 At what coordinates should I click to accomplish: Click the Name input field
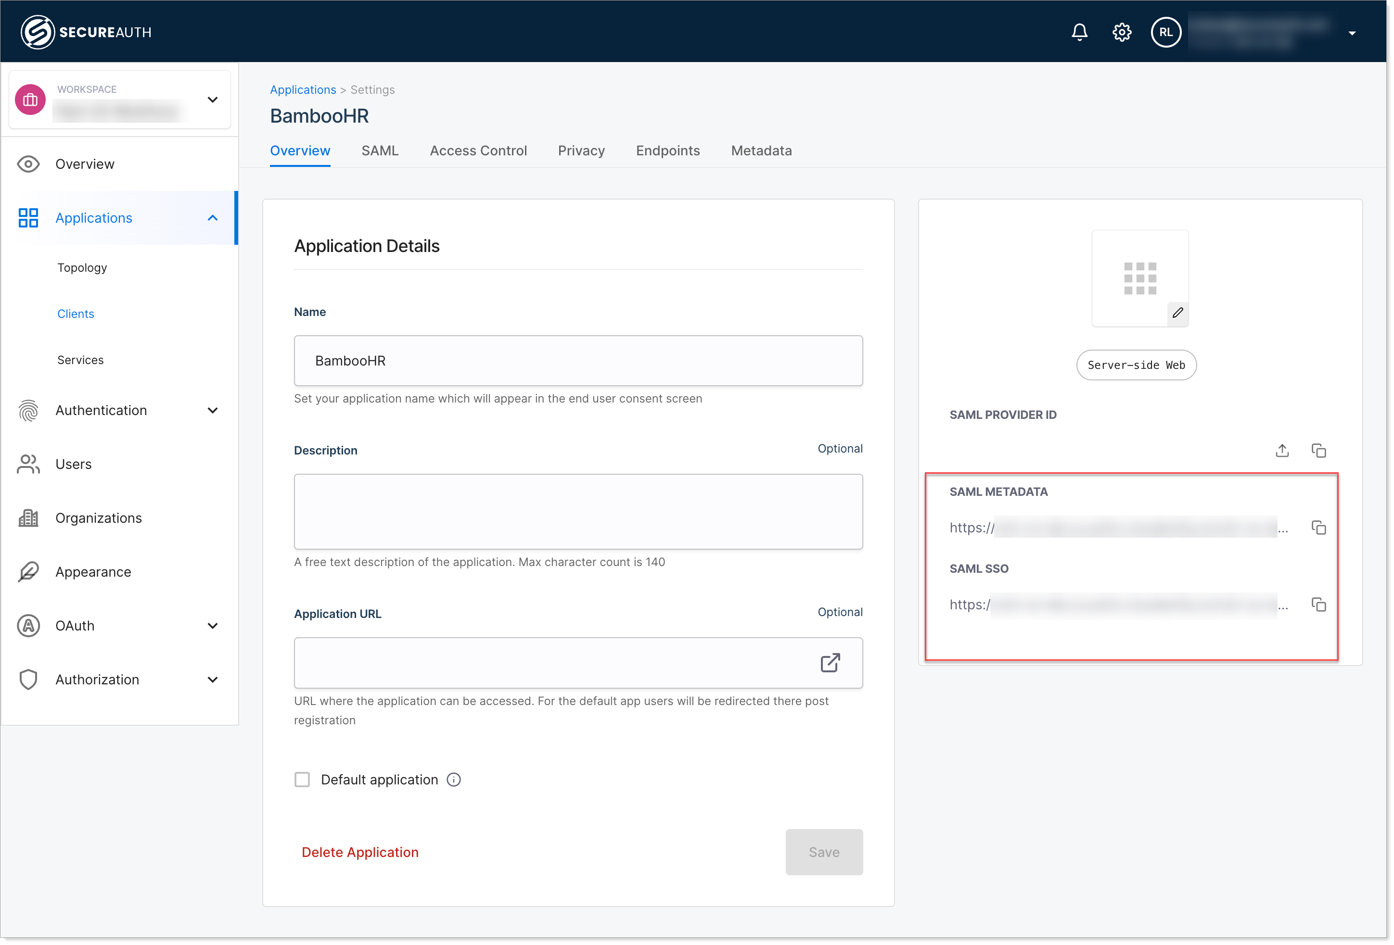click(x=578, y=360)
